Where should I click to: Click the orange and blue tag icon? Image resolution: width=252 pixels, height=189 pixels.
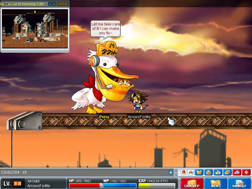tap(191, 172)
